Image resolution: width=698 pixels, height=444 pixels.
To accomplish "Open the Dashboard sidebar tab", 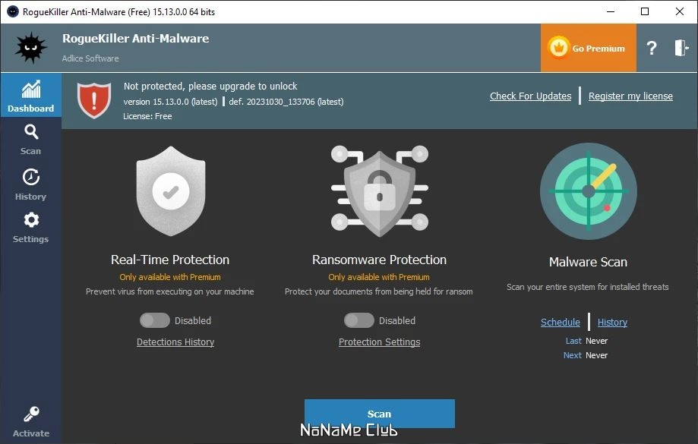I will click(x=30, y=96).
